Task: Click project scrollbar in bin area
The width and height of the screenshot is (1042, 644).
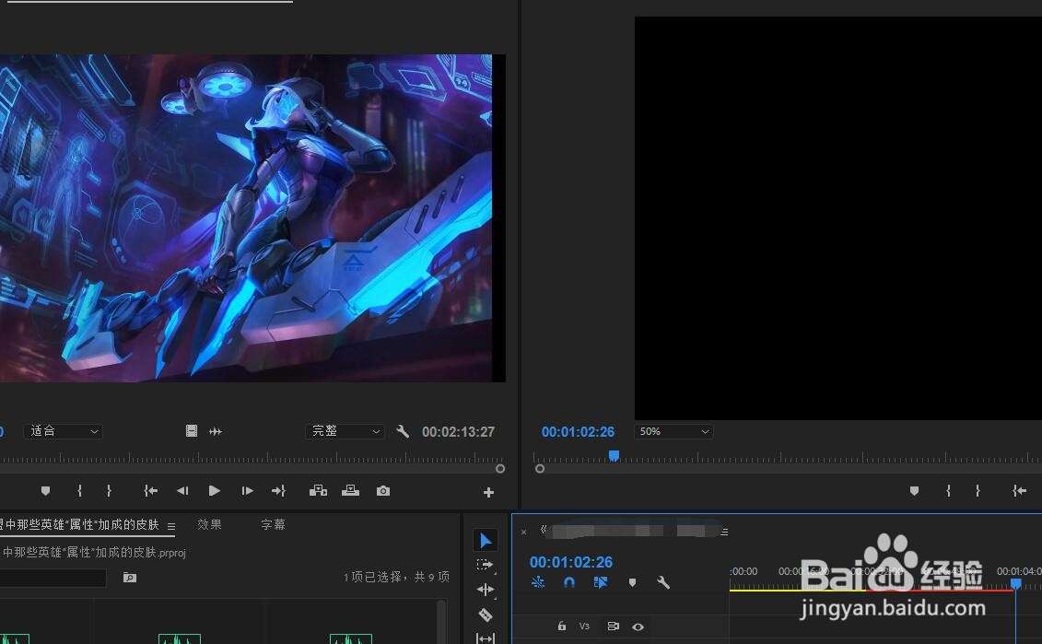Action: [x=440, y=621]
